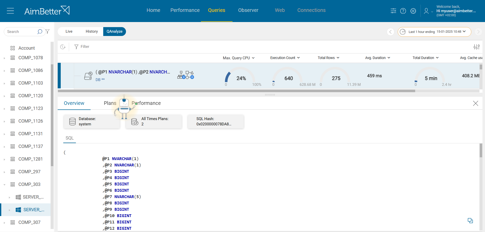Open column settings sliders icon on grid
Viewport: 485px width, 232px height.
(x=477, y=47)
